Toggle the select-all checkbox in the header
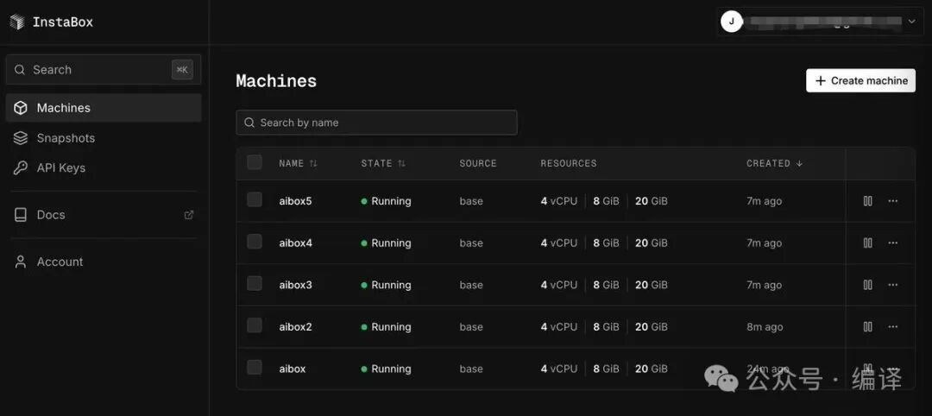This screenshot has height=416, width=932. click(255, 162)
